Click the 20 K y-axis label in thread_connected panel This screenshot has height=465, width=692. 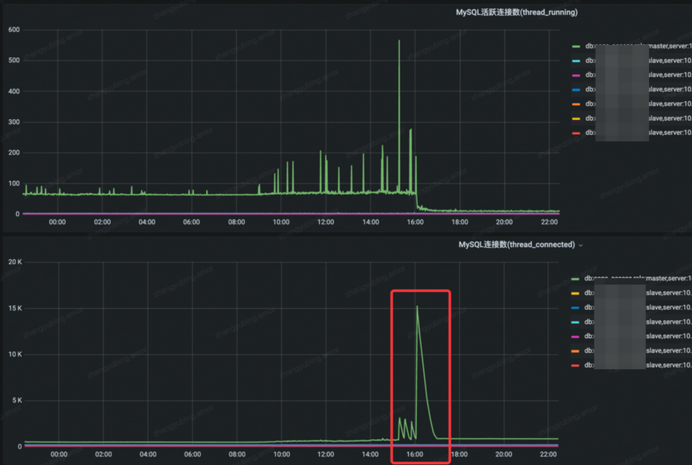[x=15, y=262]
